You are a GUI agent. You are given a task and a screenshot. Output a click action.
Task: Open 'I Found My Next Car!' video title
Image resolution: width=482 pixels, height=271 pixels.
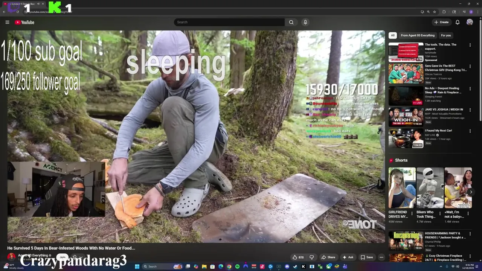tap(438, 131)
